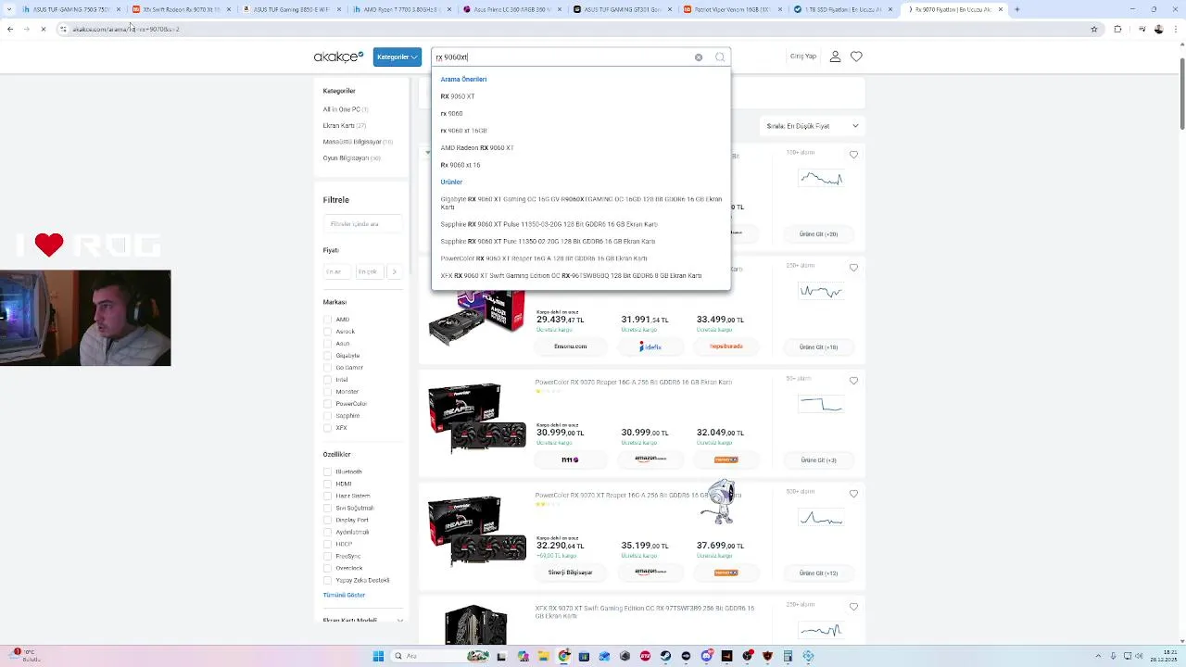
Task: Click the akakçe logo
Action: [x=338, y=57]
